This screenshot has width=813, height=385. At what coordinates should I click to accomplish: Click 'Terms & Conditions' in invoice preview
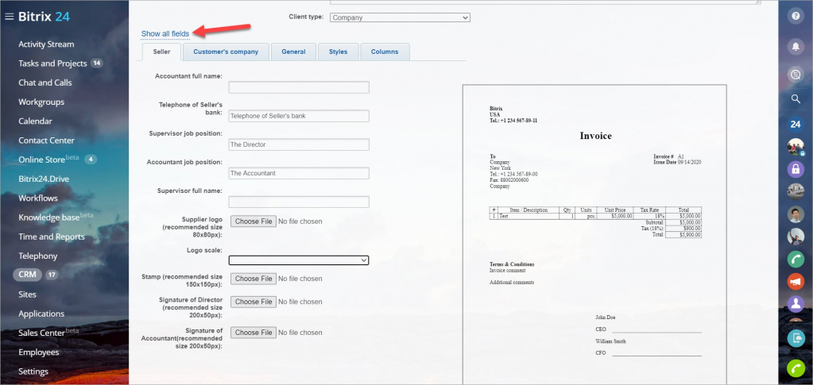click(x=512, y=264)
